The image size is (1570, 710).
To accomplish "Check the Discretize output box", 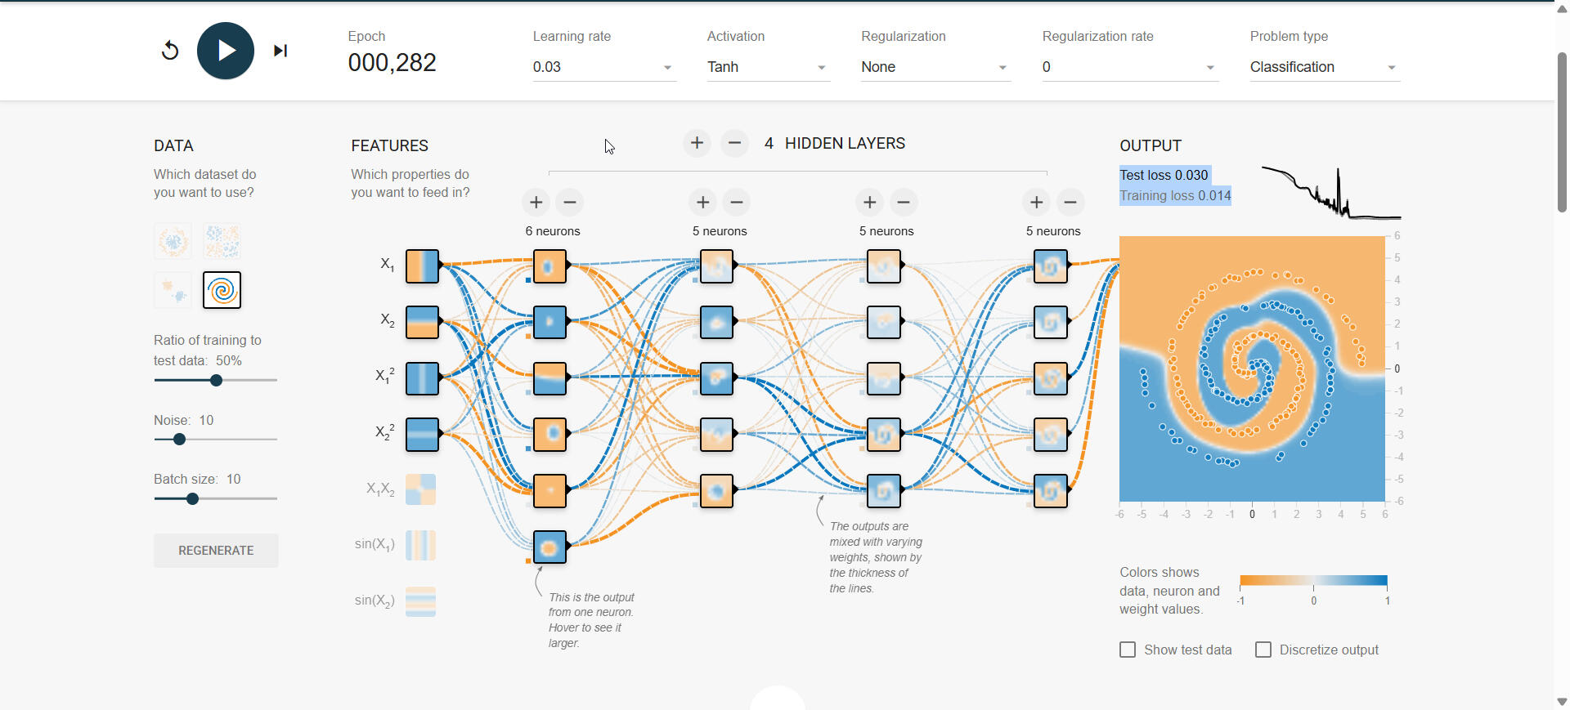I will point(1263,650).
